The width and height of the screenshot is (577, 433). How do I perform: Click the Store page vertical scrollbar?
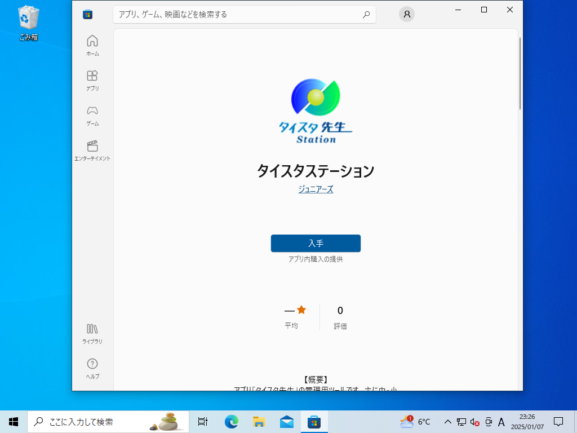(x=520, y=73)
